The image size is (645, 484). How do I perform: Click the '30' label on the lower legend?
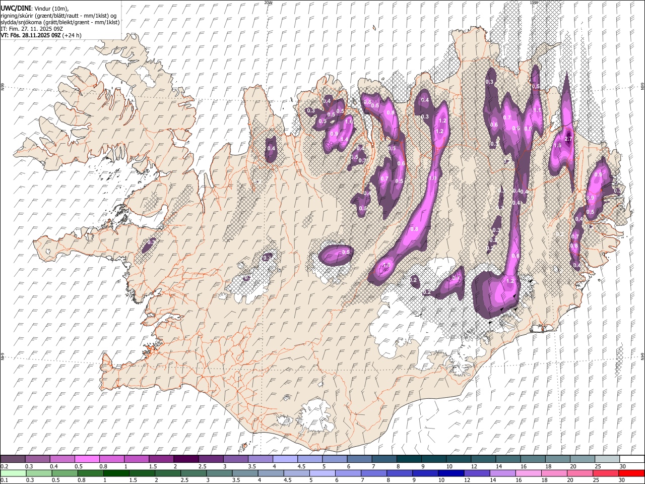[621, 480]
